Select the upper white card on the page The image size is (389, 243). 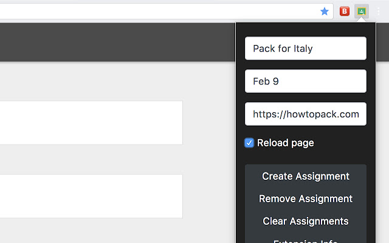[91, 123]
